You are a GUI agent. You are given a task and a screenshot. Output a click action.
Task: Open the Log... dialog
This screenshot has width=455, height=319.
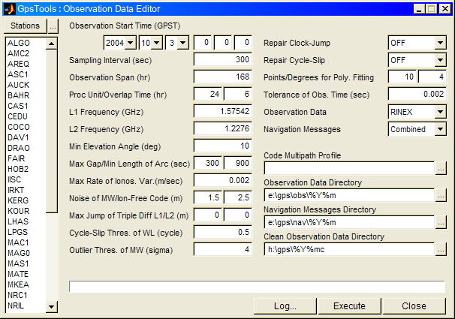(285, 306)
